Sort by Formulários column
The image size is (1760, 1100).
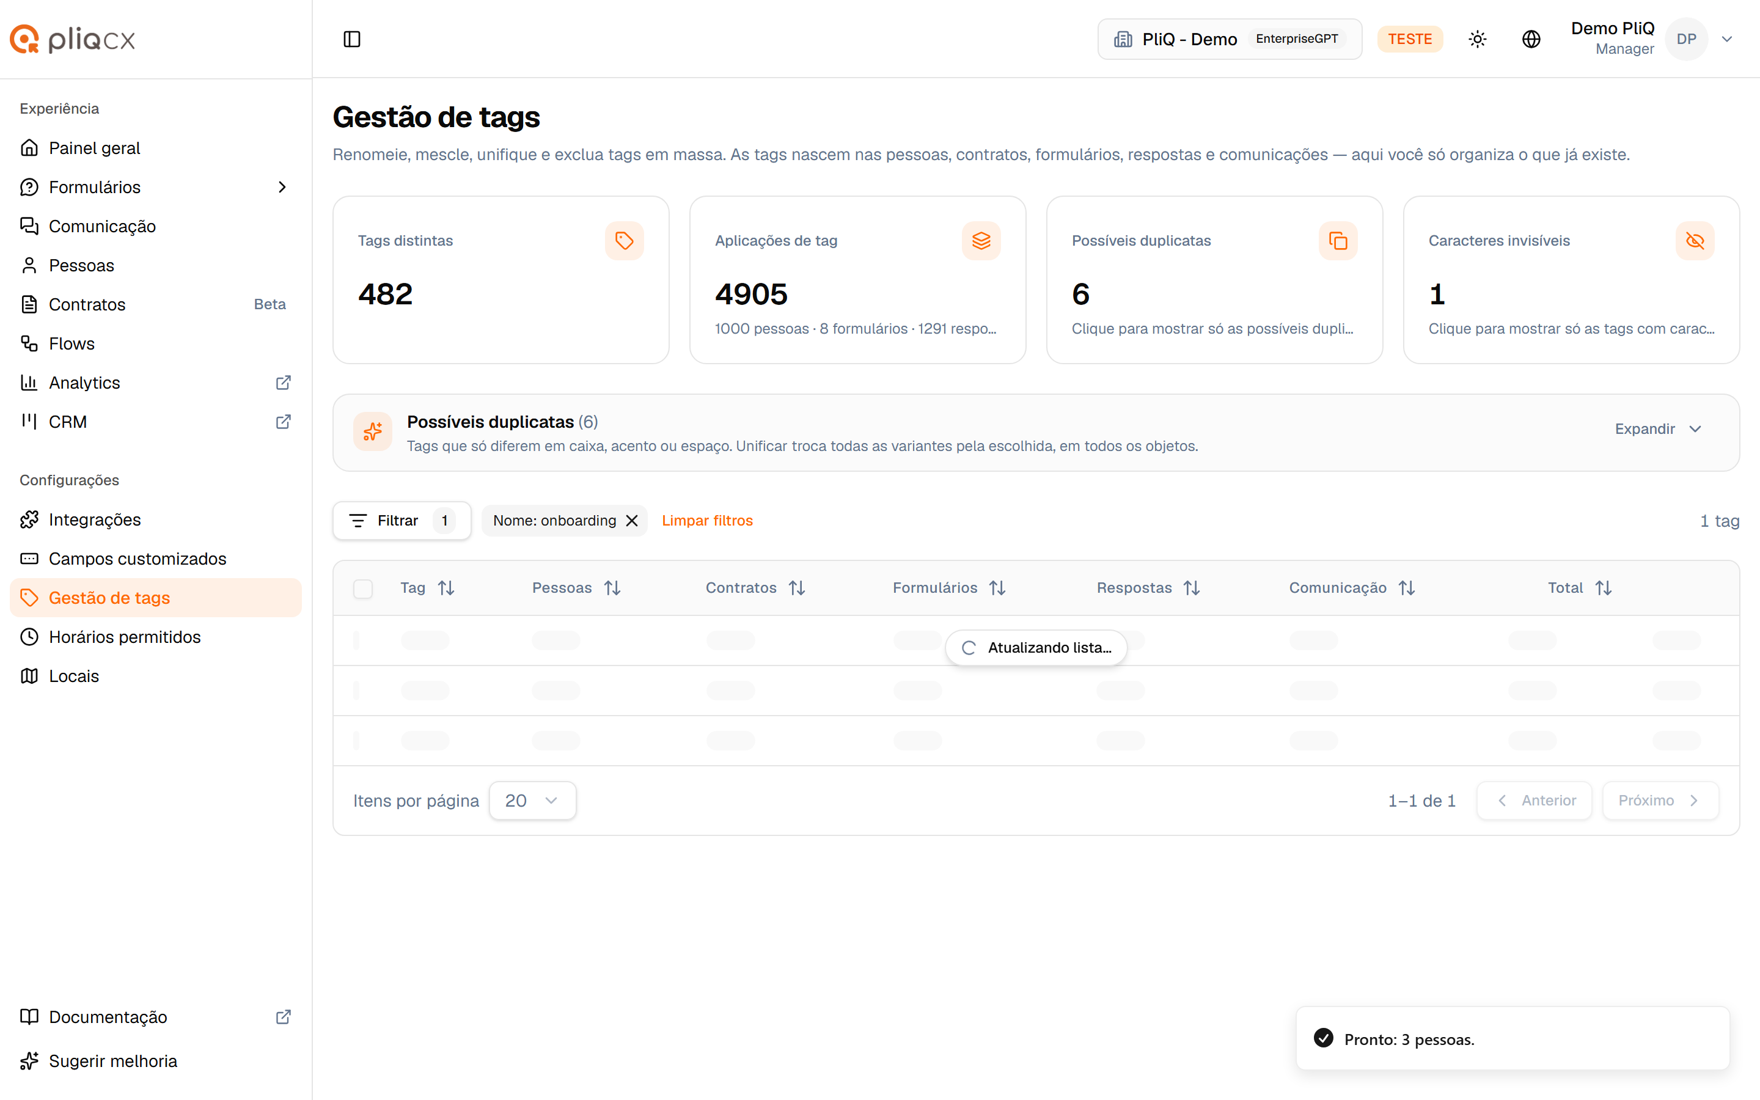950,588
